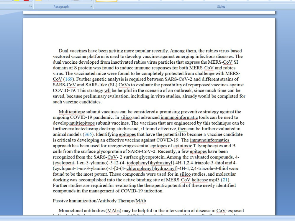295x221 pixels.
Task: Open the reference link 365
Action: point(88,135)
